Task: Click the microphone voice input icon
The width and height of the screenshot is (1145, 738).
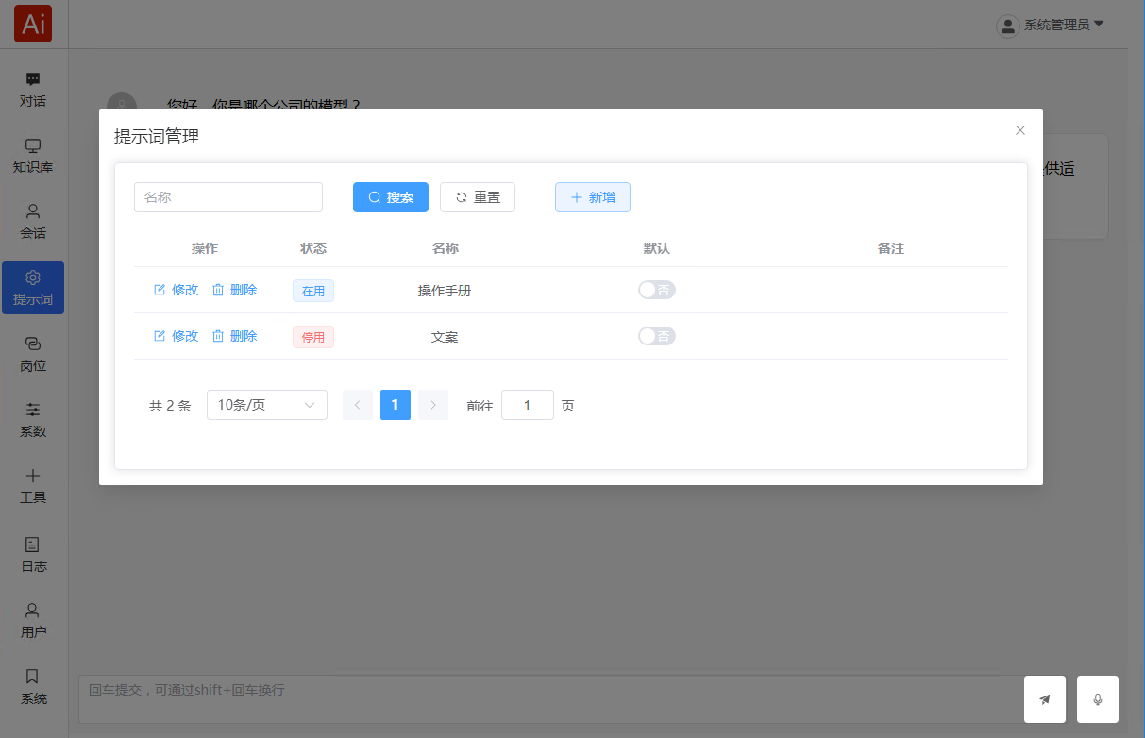Action: 1097,699
